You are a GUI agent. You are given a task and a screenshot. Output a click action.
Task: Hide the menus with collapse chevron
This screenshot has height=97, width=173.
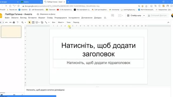[x=168, y=22]
